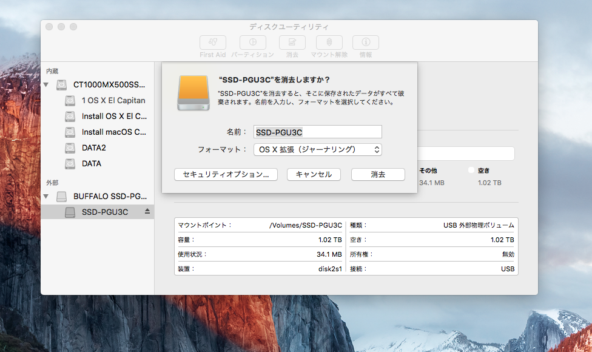Click the partition (パーティション) toolbar icon
The height and width of the screenshot is (352, 592).
[252, 42]
